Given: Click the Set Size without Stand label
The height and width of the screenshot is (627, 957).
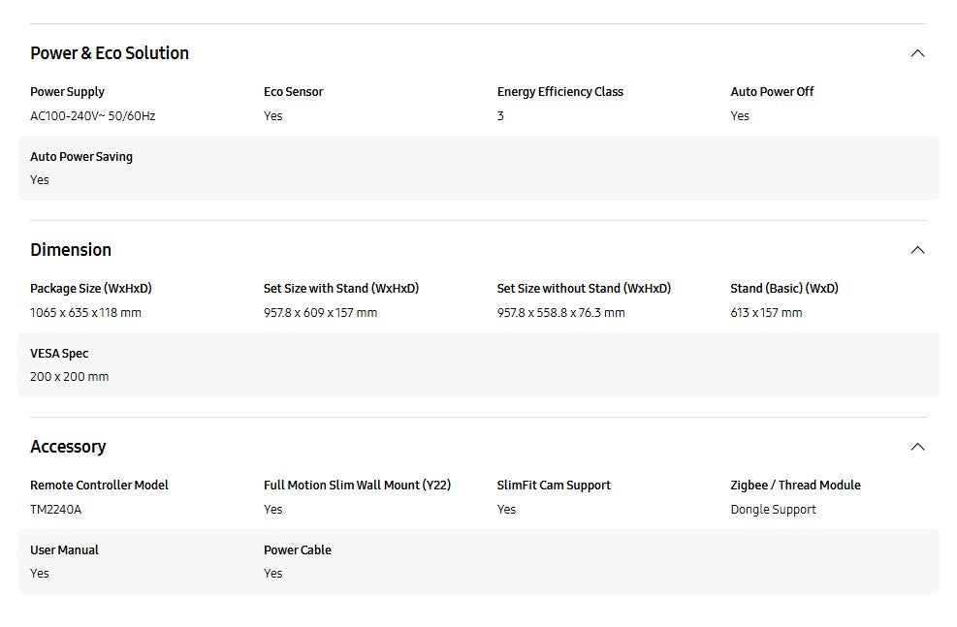Looking at the screenshot, I should pos(584,289).
